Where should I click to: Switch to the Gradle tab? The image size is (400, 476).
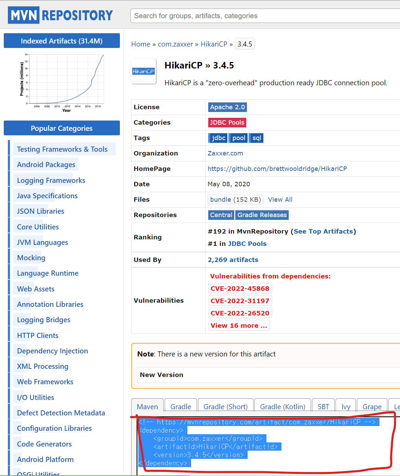click(181, 406)
